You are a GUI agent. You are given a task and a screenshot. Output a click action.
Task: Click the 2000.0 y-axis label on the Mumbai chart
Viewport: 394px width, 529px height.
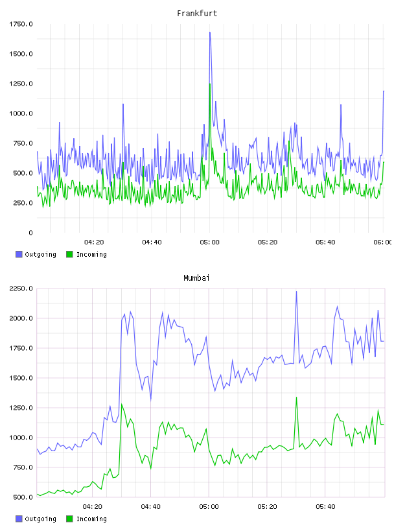21,318
